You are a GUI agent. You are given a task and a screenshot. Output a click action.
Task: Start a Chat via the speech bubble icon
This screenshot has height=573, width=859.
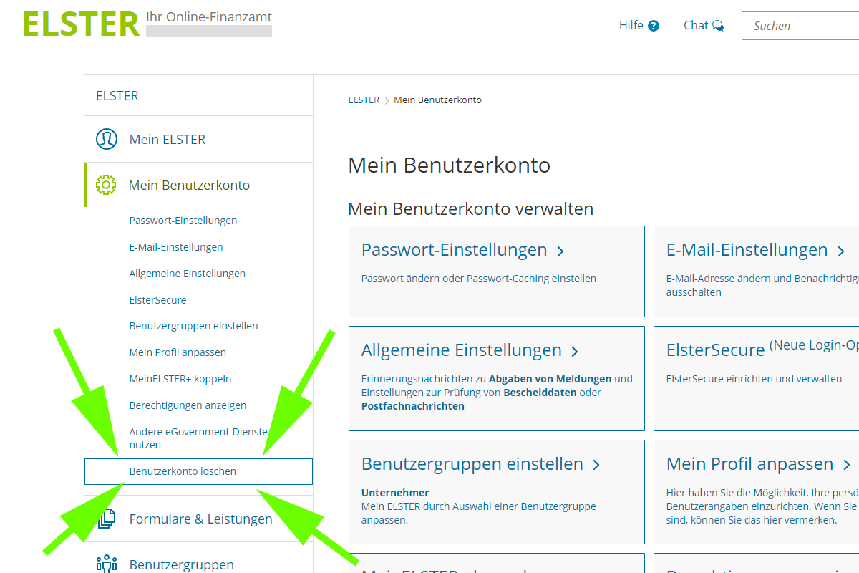click(718, 26)
